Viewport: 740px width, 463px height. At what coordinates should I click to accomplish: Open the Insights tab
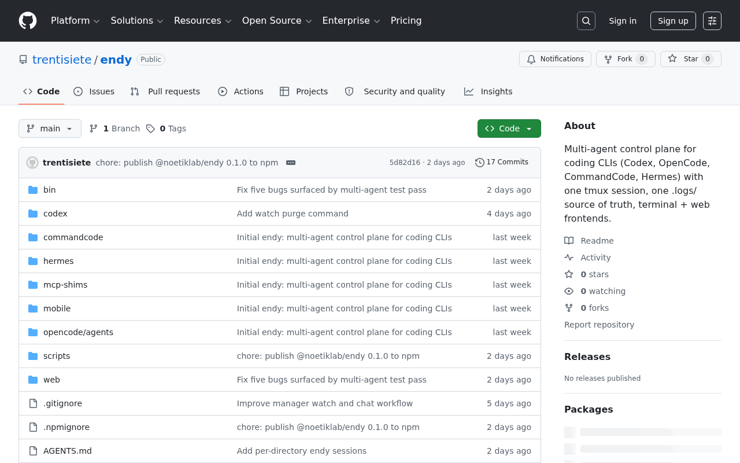coord(488,91)
